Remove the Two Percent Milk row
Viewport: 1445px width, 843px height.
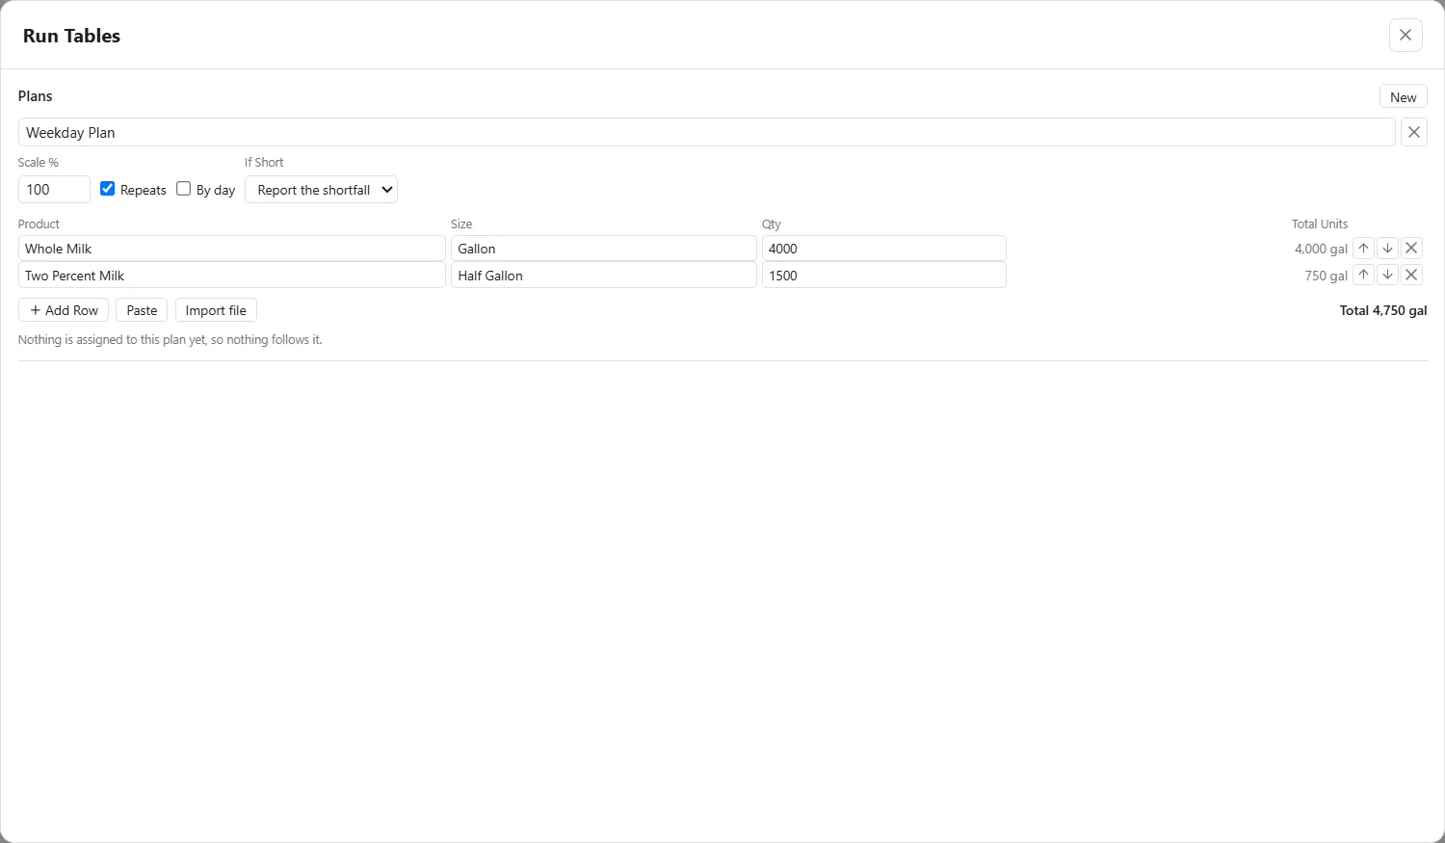click(x=1411, y=275)
